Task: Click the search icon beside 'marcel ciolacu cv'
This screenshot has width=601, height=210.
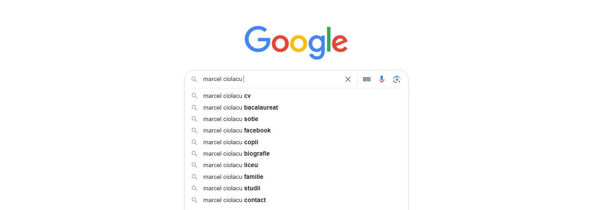Action: point(195,96)
